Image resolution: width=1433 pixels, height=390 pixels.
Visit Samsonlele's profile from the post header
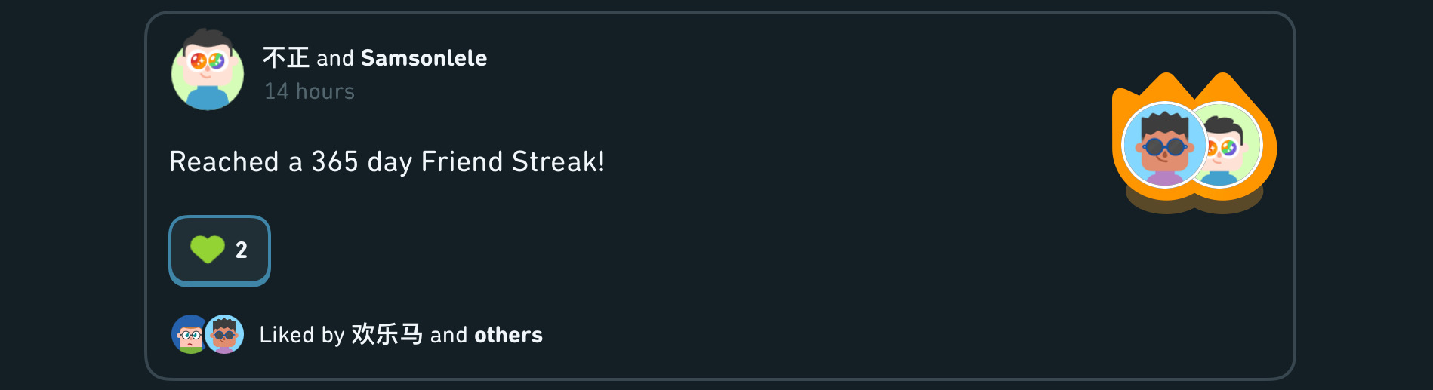[x=424, y=58]
